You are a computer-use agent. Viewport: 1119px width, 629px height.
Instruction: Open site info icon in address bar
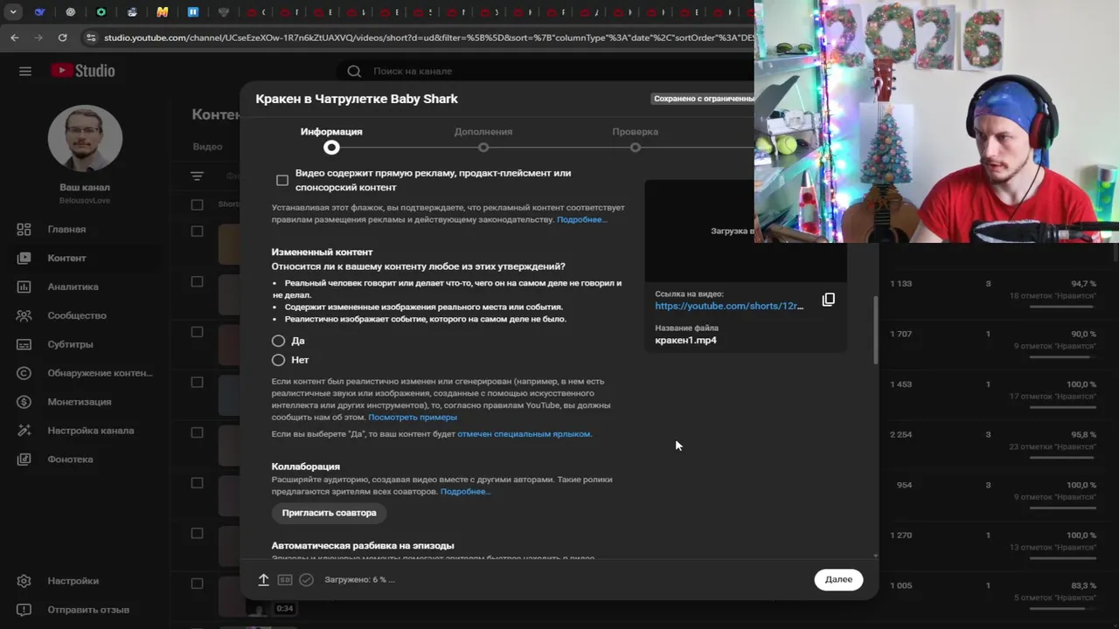pos(90,38)
